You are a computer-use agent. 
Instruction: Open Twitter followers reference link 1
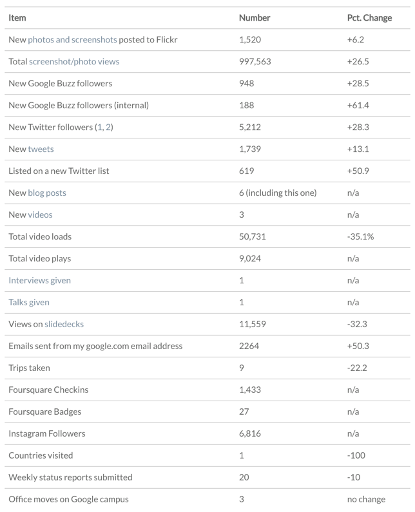click(x=99, y=128)
